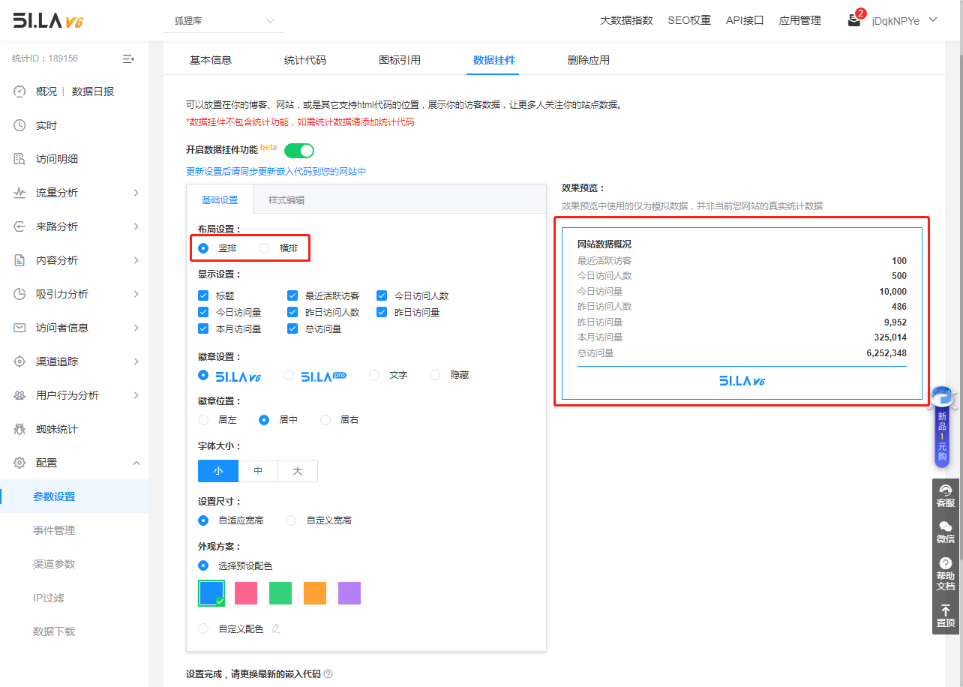Viewport: 963px width, 687px height.
Task: Uncheck the 最近活跃访客 checkbox
Action: [x=292, y=295]
